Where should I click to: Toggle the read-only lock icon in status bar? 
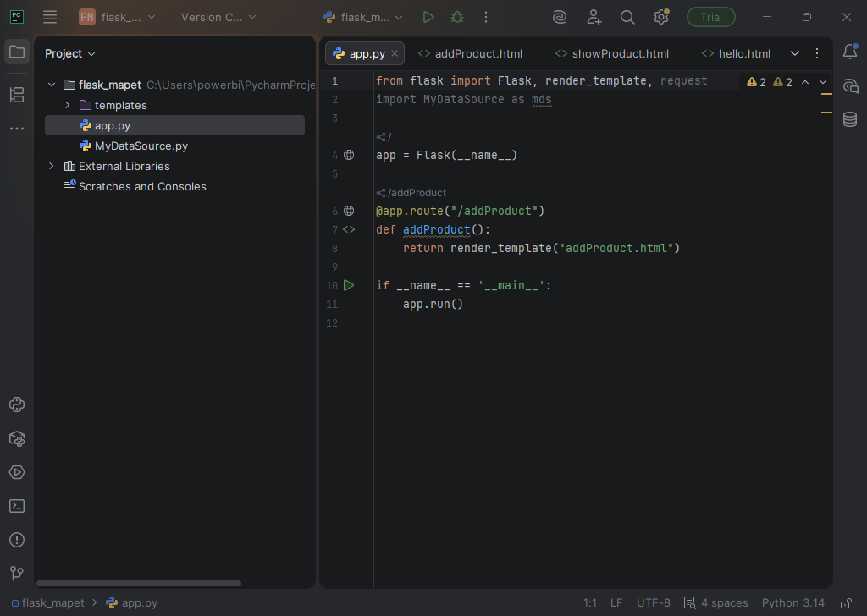pos(846,602)
